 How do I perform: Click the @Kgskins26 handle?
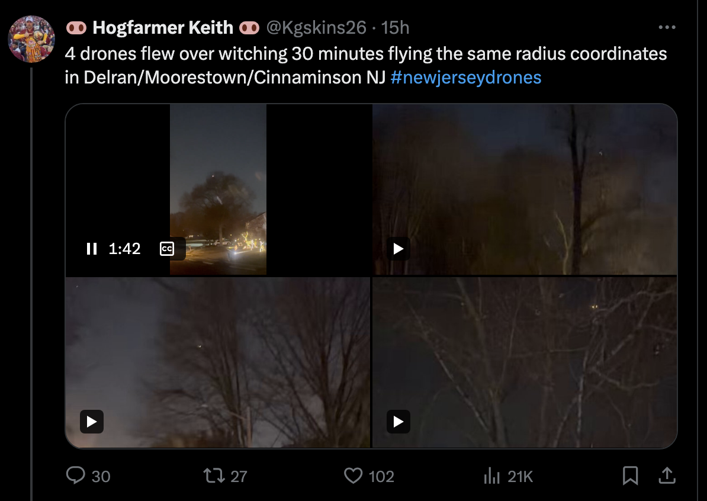coord(316,27)
